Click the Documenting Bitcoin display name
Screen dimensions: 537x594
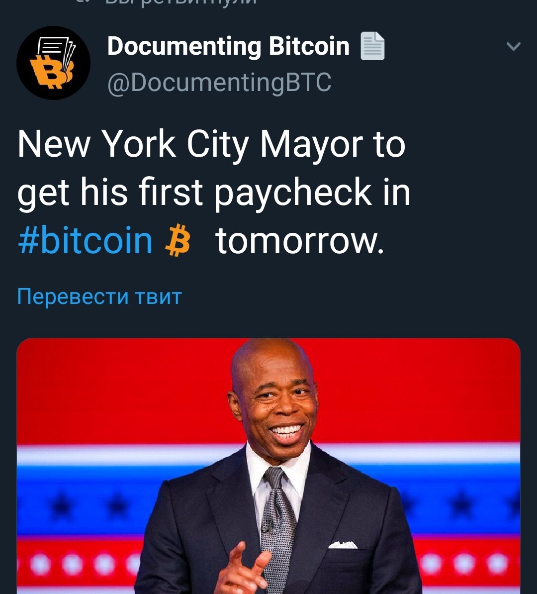tap(228, 46)
